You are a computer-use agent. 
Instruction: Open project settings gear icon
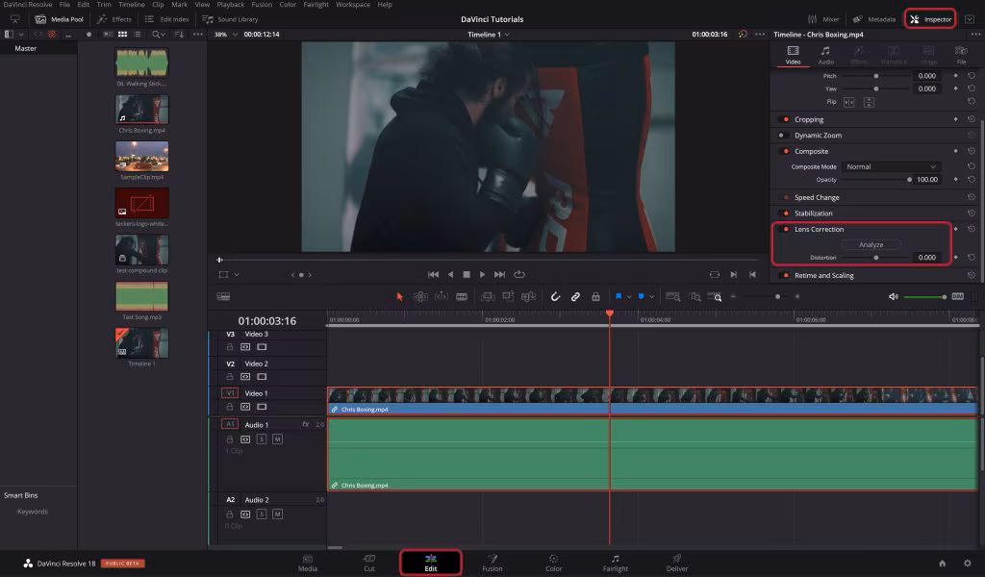tap(968, 564)
